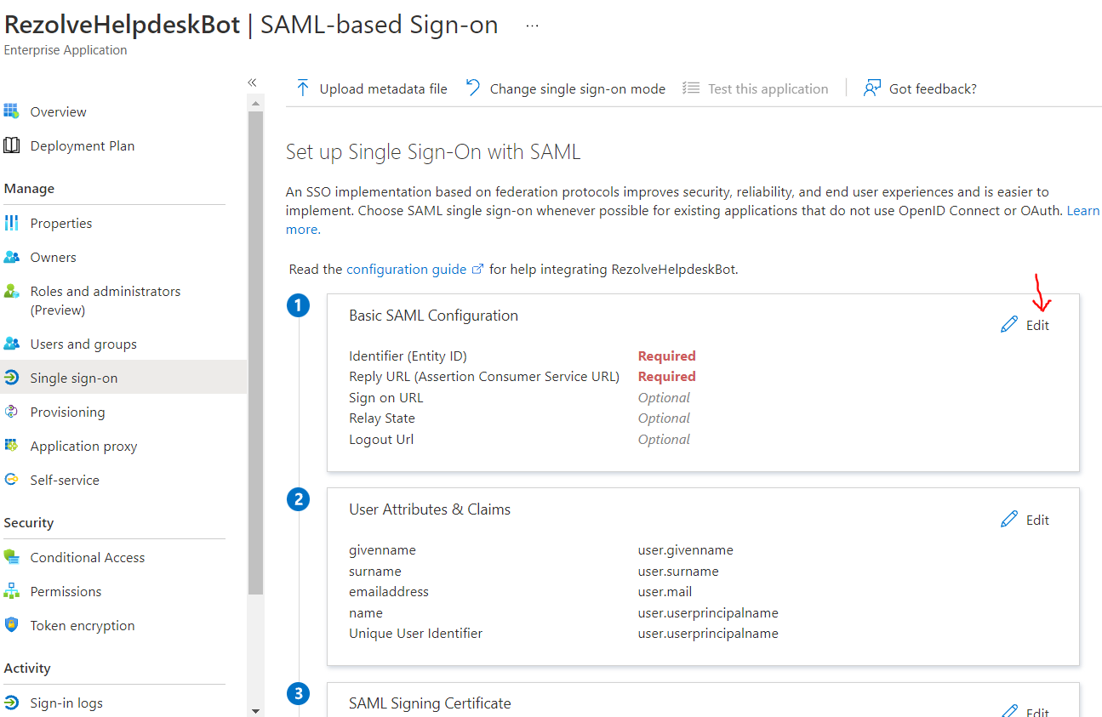Click the Provisioning sync icon
This screenshot has height=717, width=1102.
click(11, 412)
